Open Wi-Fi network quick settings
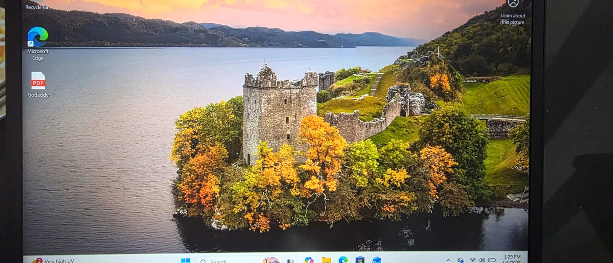The image size is (613, 263). coord(472,260)
